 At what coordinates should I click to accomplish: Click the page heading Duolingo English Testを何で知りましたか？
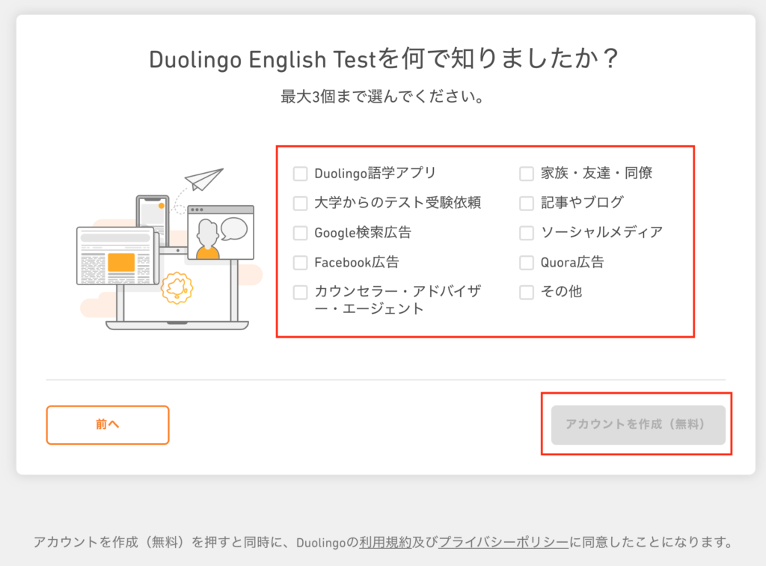click(x=384, y=59)
